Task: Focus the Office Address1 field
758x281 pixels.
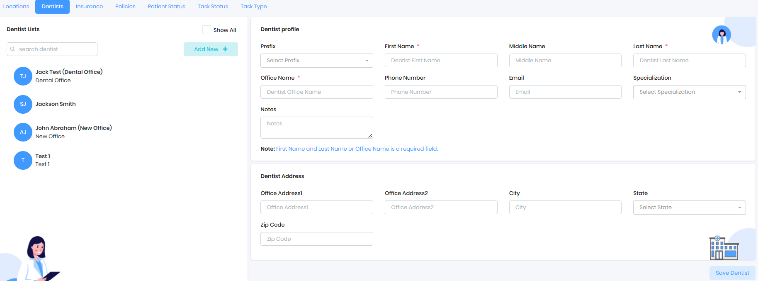Action: pos(317,208)
